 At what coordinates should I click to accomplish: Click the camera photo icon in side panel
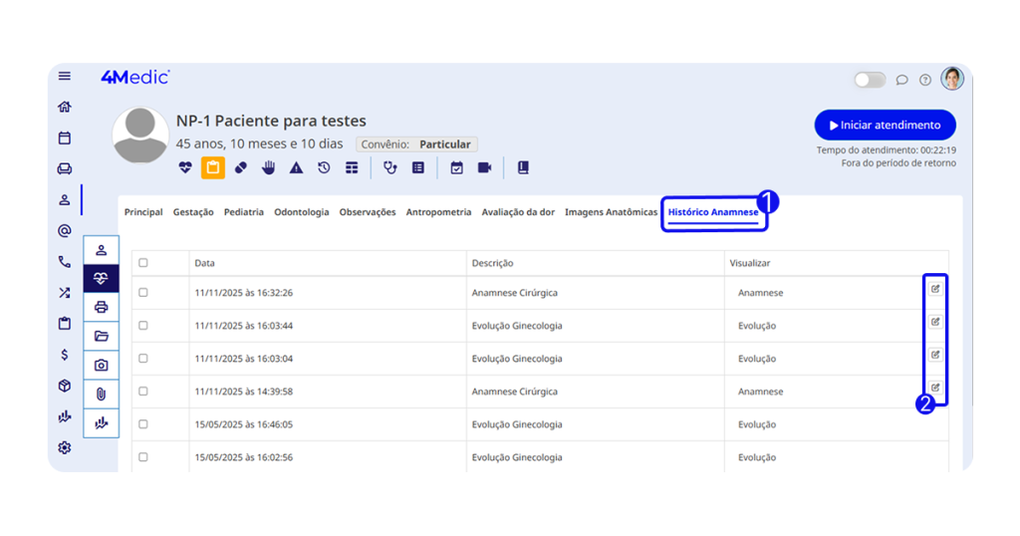[101, 366]
